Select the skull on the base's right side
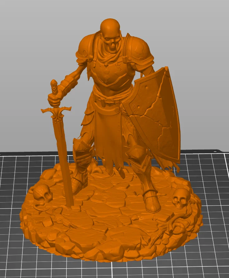The image size is (229, 278). pyautogui.click(x=181, y=199)
